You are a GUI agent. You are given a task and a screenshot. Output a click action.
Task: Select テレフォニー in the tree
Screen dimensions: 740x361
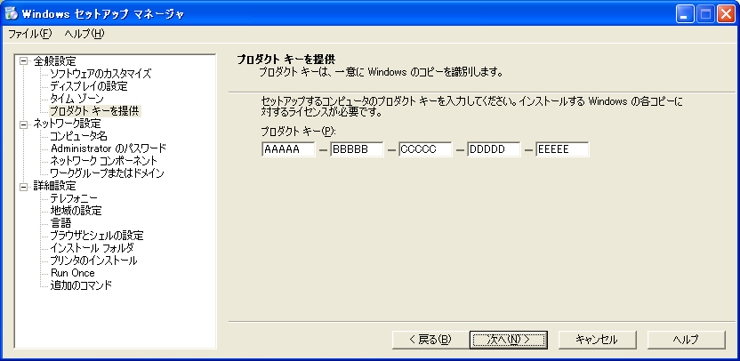[x=74, y=198]
